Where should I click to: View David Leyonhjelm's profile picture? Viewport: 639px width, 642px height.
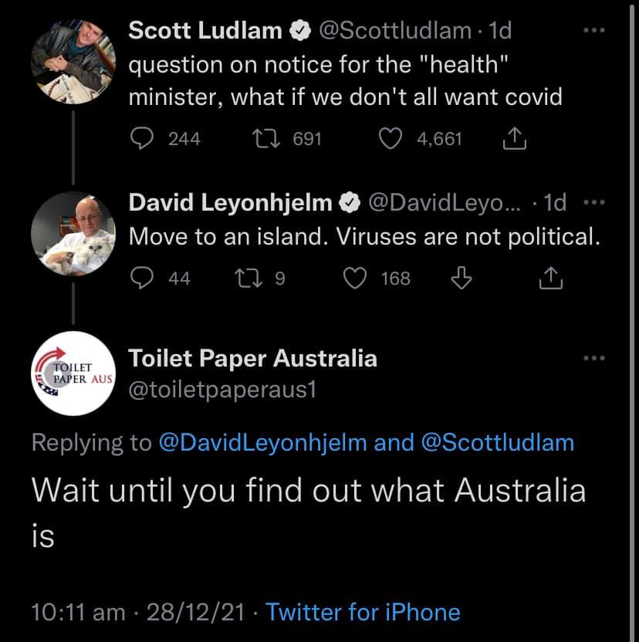(73, 231)
